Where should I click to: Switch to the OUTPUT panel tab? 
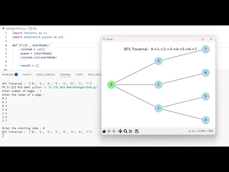point(27,75)
